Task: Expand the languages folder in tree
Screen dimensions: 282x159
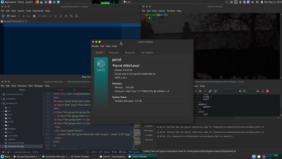Action: [x=4, y=129]
